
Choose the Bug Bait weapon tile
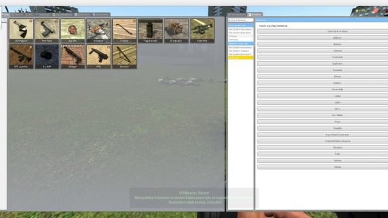(73, 31)
